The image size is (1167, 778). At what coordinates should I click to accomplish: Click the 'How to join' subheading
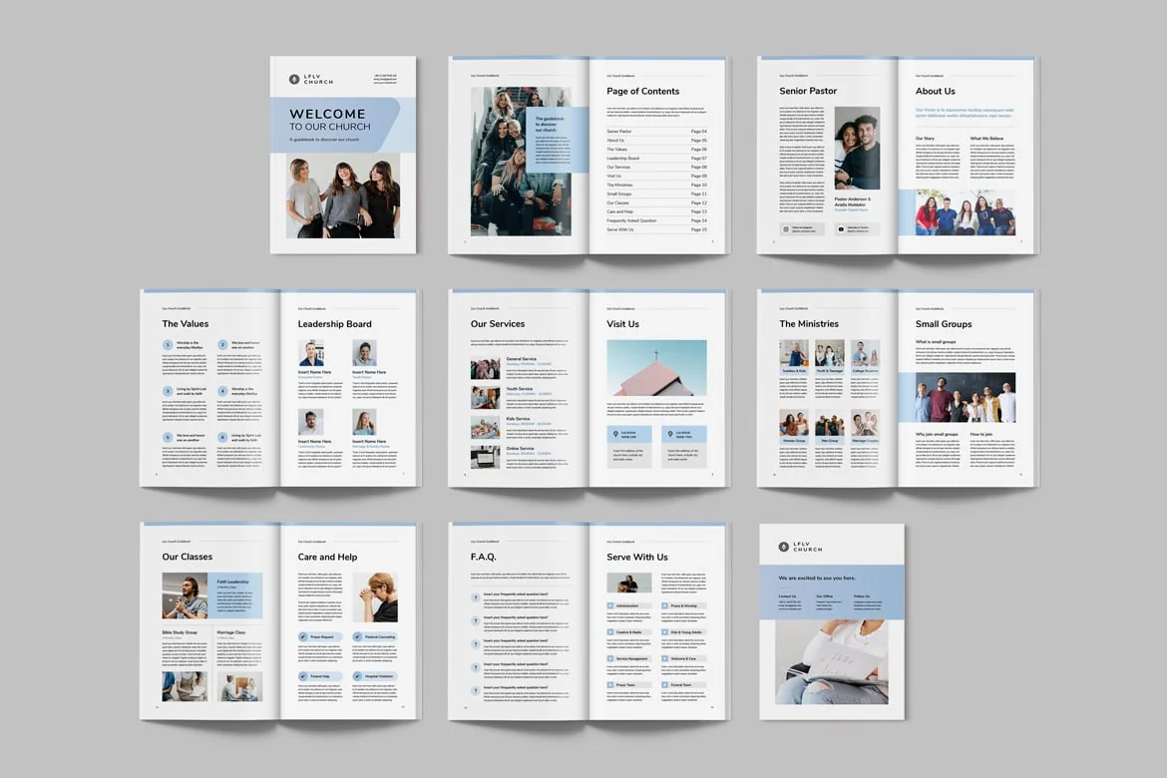point(980,434)
